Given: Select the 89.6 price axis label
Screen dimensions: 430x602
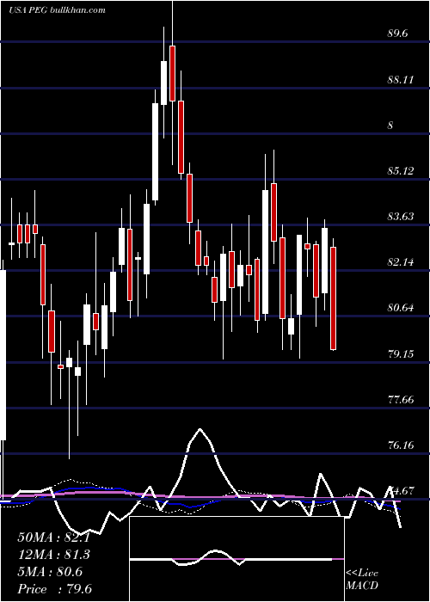Looking at the screenshot, I should click(x=397, y=34).
